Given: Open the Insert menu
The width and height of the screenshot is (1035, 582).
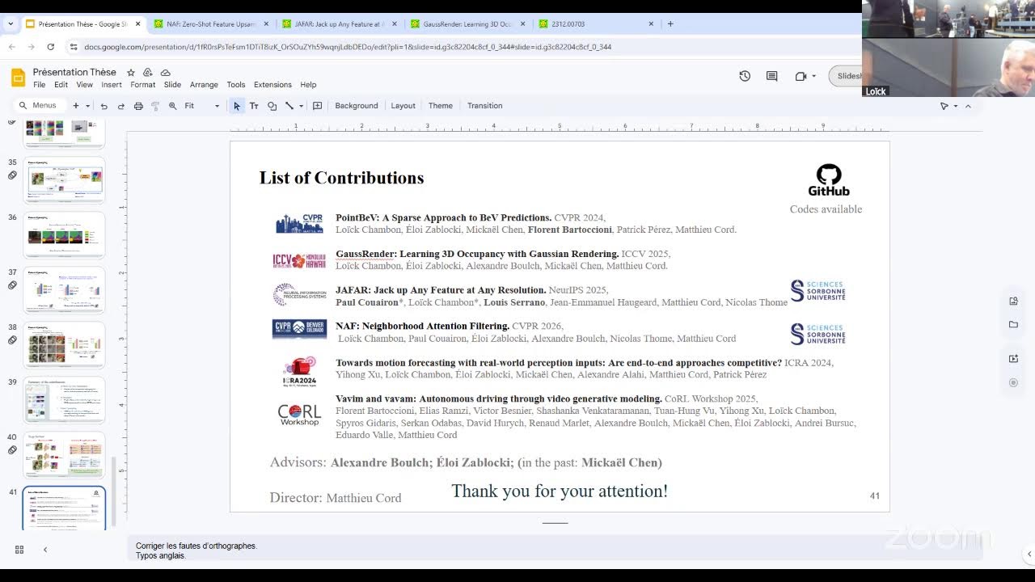Looking at the screenshot, I should [x=112, y=84].
